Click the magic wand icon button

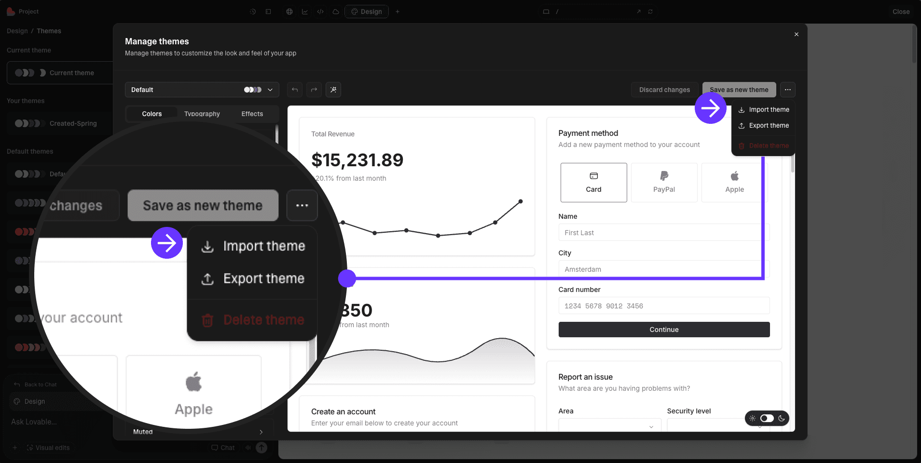click(333, 90)
